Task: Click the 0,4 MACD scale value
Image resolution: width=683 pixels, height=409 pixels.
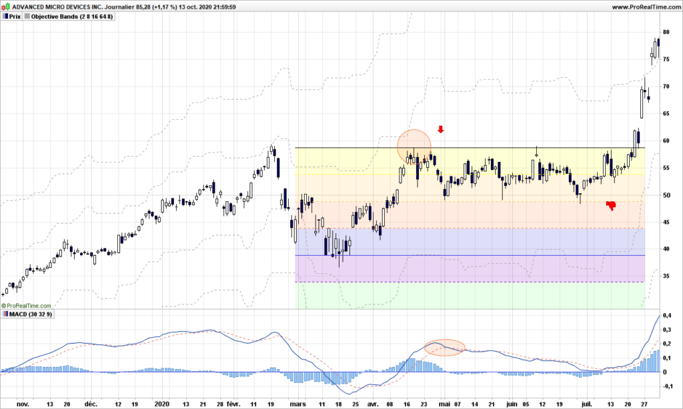Action: 667,316
